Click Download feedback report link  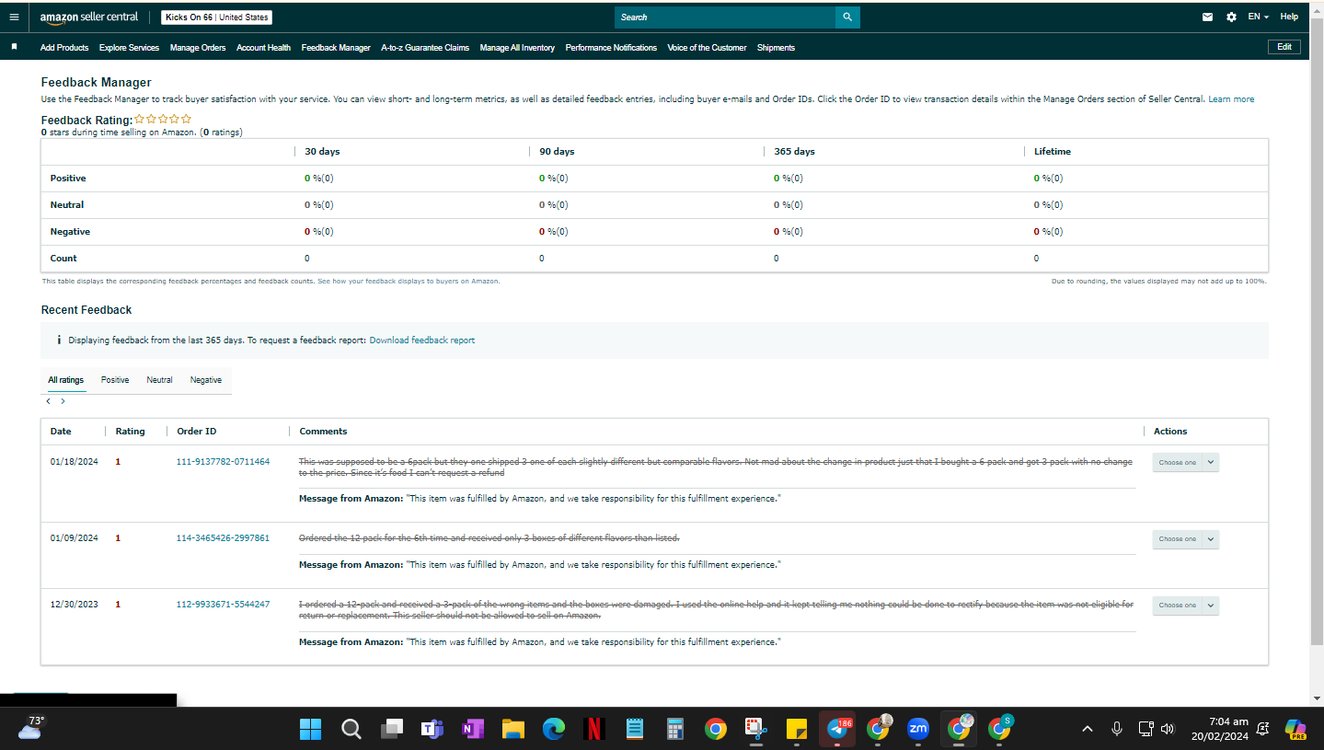tap(422, 340)
